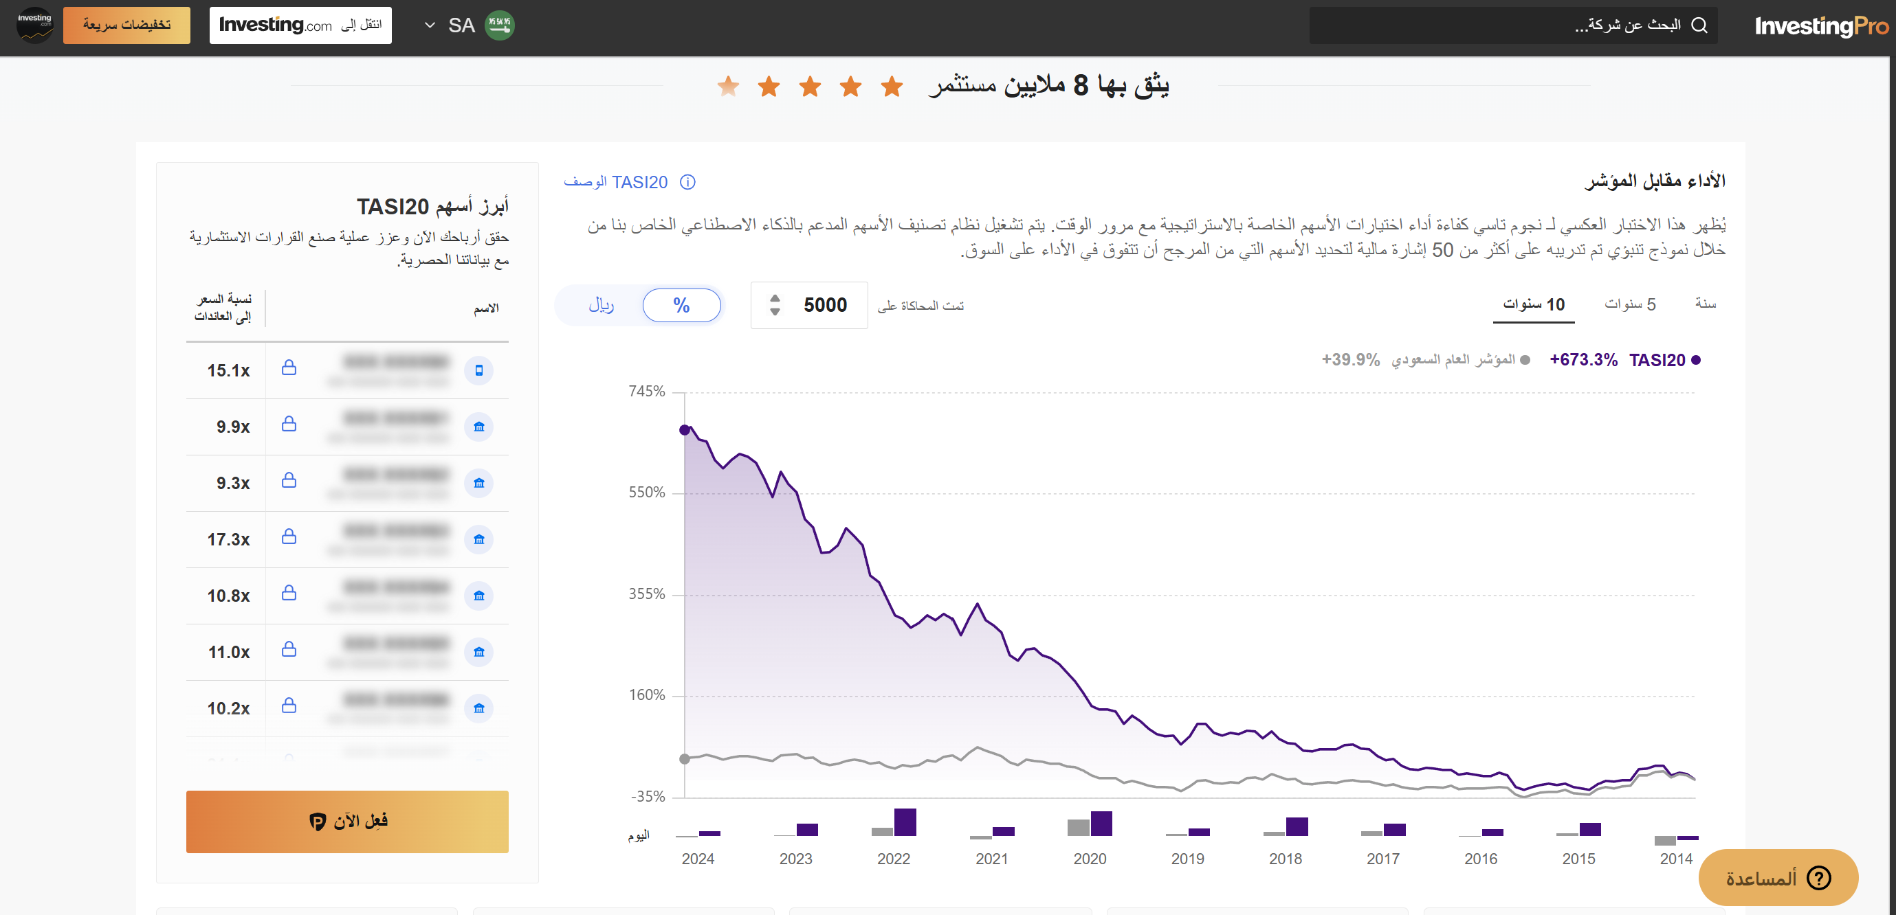Click the orange تخفيضات سريعة button
This screenshot has width=1896, height=915.
coord(126,25)
